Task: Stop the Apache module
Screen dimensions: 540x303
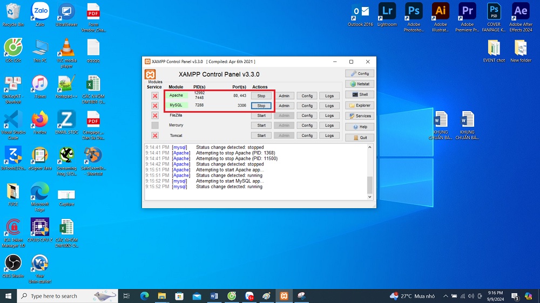Action: tap(261, 96)
